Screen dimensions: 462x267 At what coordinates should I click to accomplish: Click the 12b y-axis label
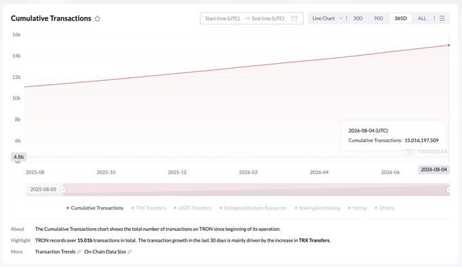16,77
